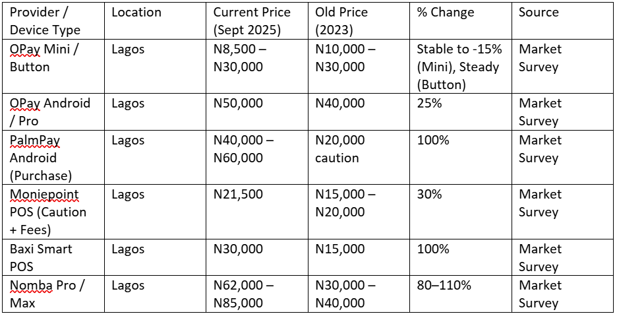Viewport: 617px width, 316px height.
Task: Click the "Baxi Smart POS" cell
Action: [x=41, y=258]
